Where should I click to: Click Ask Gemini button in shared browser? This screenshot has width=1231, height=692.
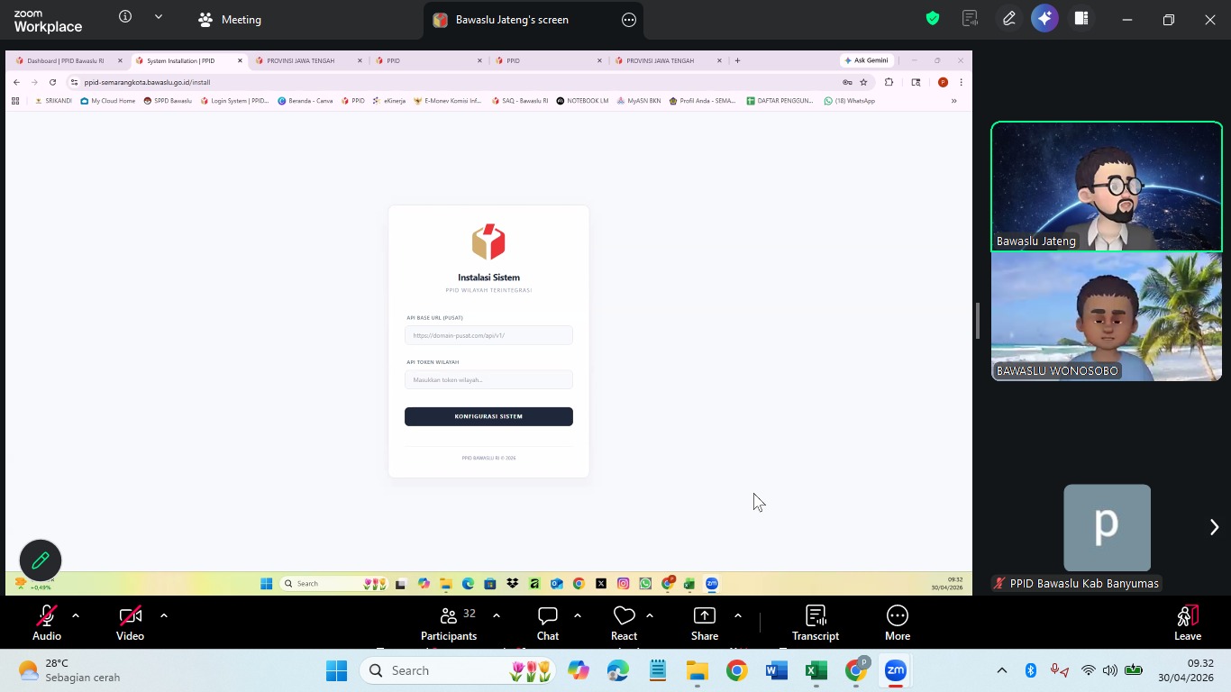pos(866,60)
